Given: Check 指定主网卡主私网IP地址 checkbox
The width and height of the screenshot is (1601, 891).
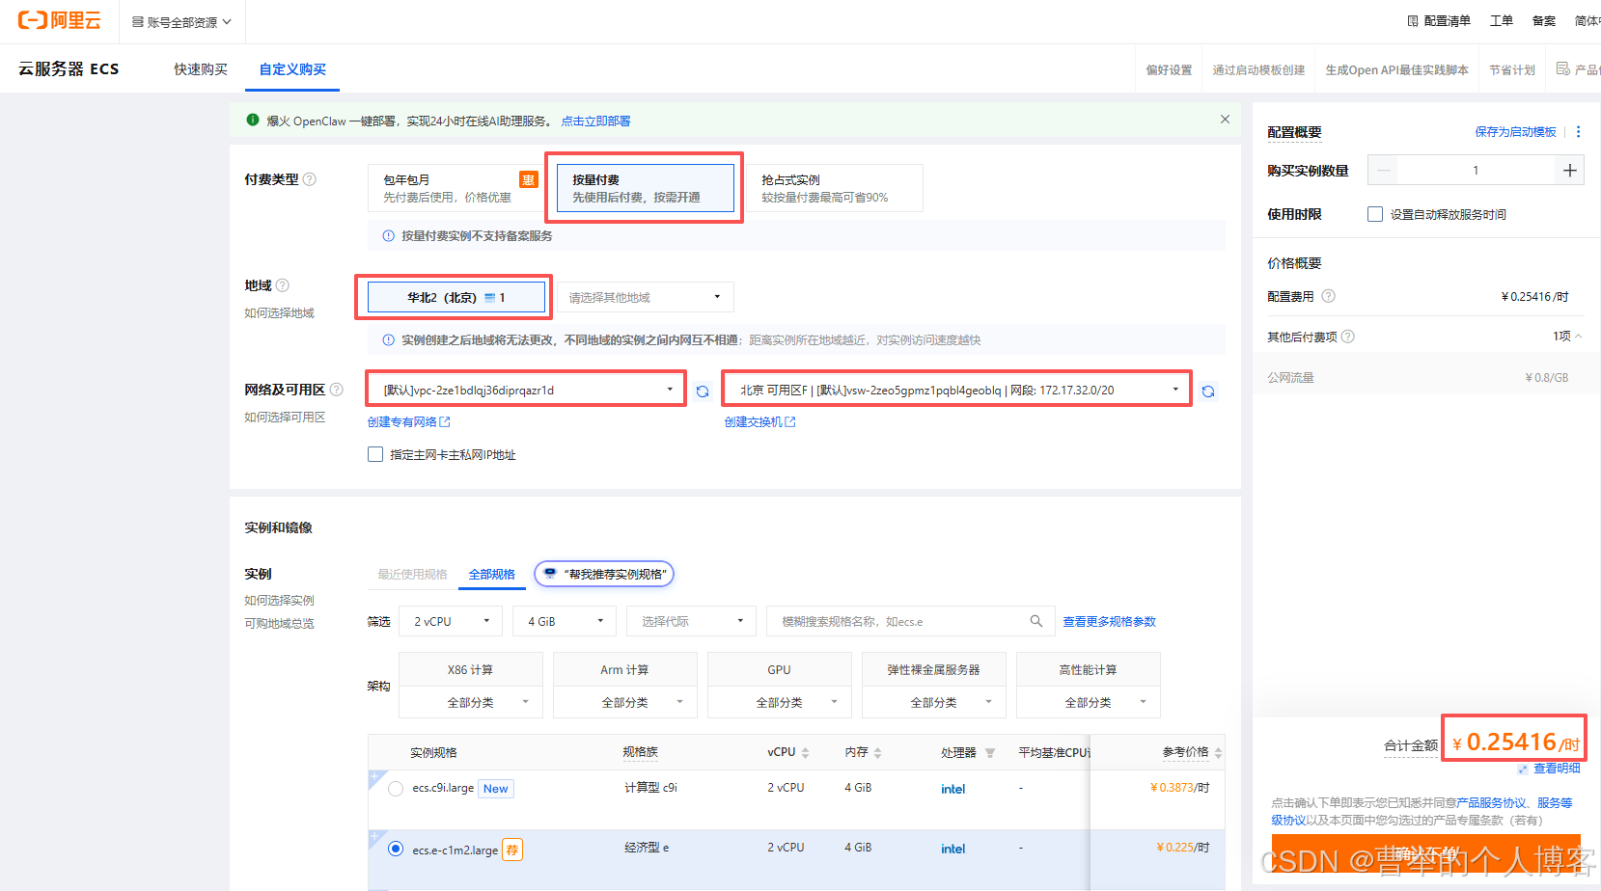Looking at the screenshot, I should pyautogui.click(x=375, y=454).
